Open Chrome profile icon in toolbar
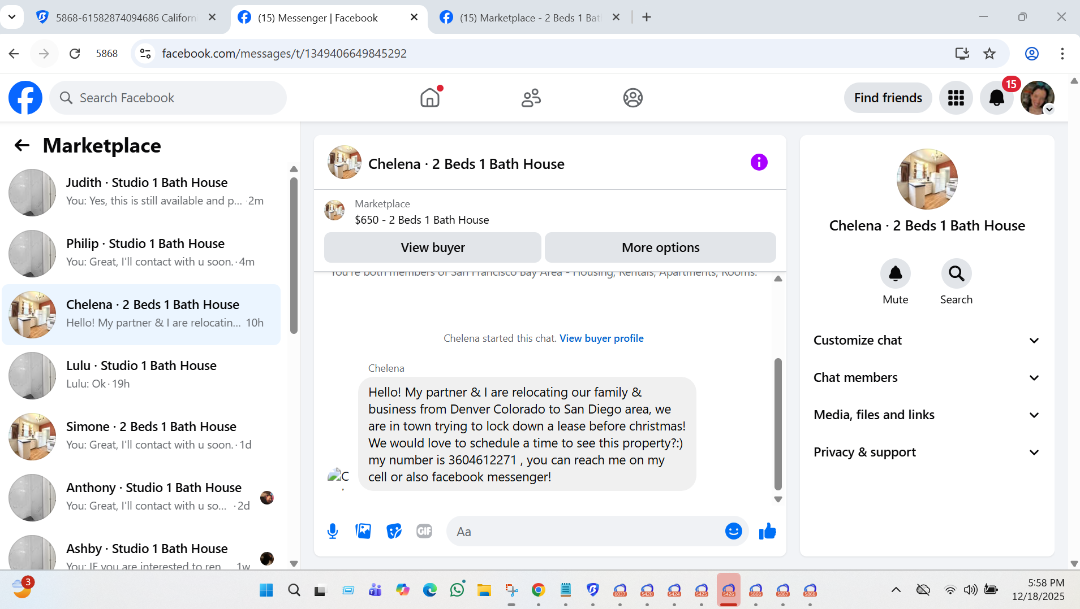 click(x=1032, y=54)
